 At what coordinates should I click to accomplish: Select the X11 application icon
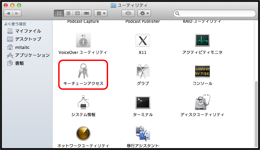click(x=143, y=41)
